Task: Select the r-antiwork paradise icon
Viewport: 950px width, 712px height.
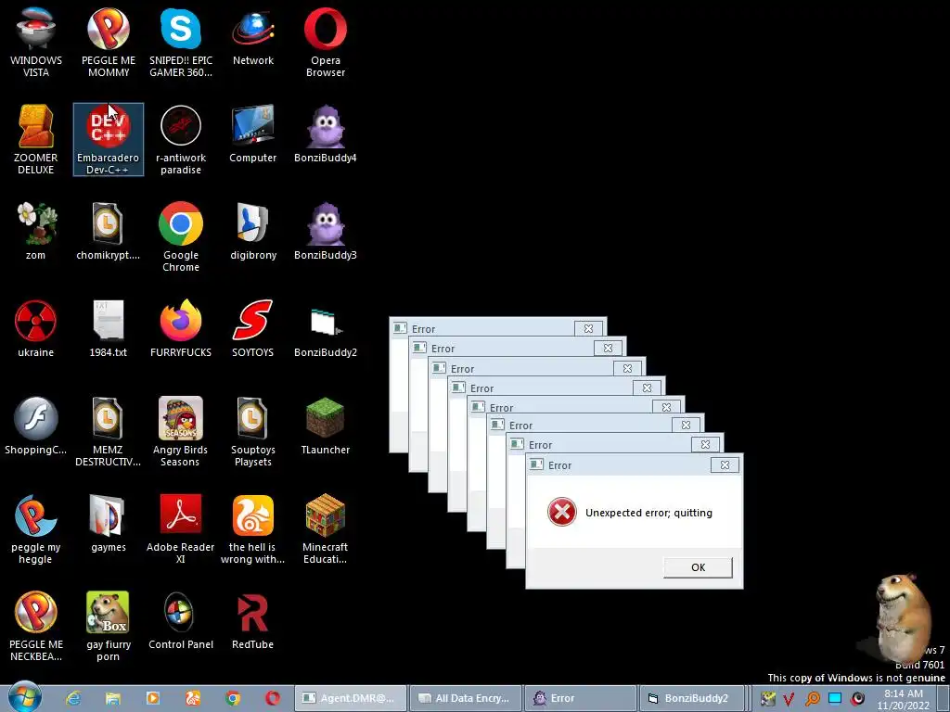Action: (181, 140)
